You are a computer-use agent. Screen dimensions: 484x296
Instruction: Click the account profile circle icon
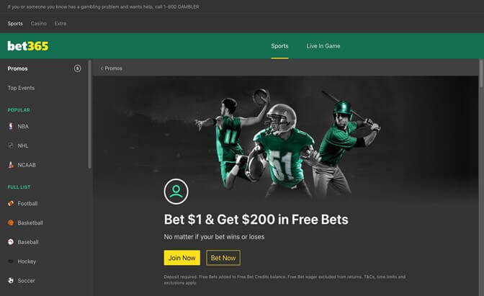pos(176,192)
